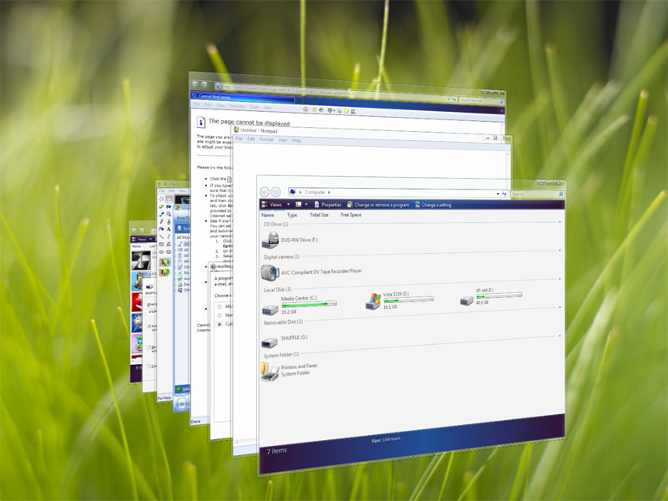
Task: Select the Text tool in Paint
Action: click(169, 229)
